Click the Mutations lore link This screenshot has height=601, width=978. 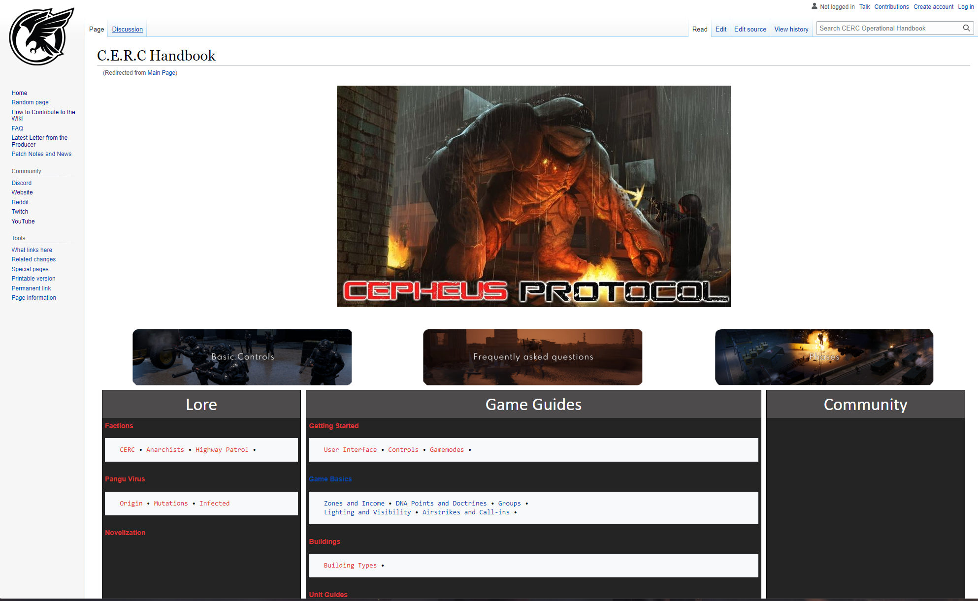pyautogui.click(x=170, y=503)
